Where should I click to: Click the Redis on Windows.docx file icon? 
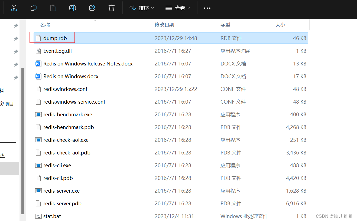pos(38,76)
